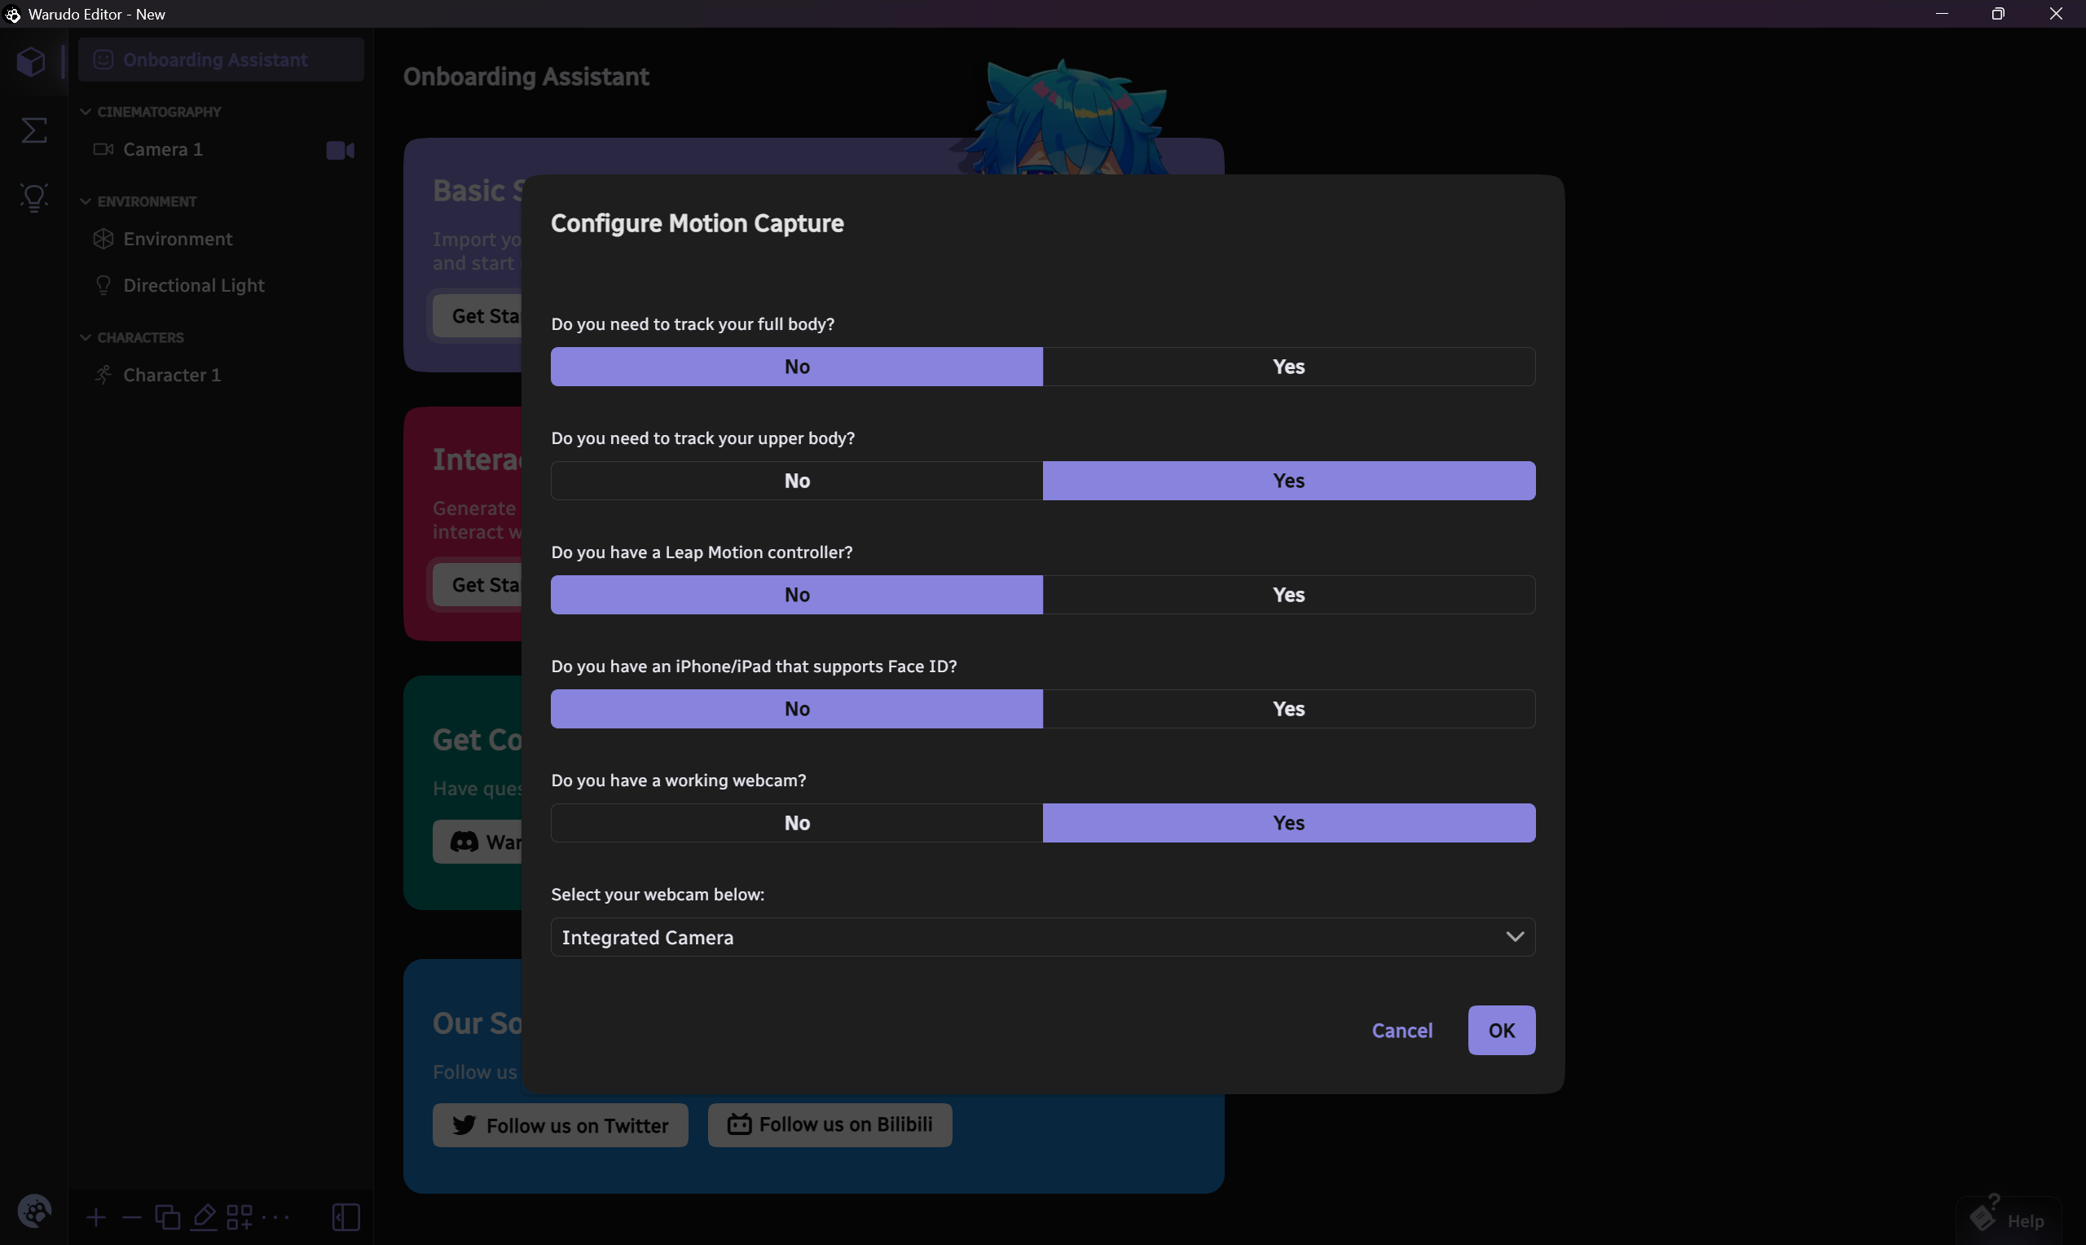The width and height of the screenshot is (2086, 1245).
Task: Select Yes for iPhone/iPad Face ID
Action: (1289, 709)
